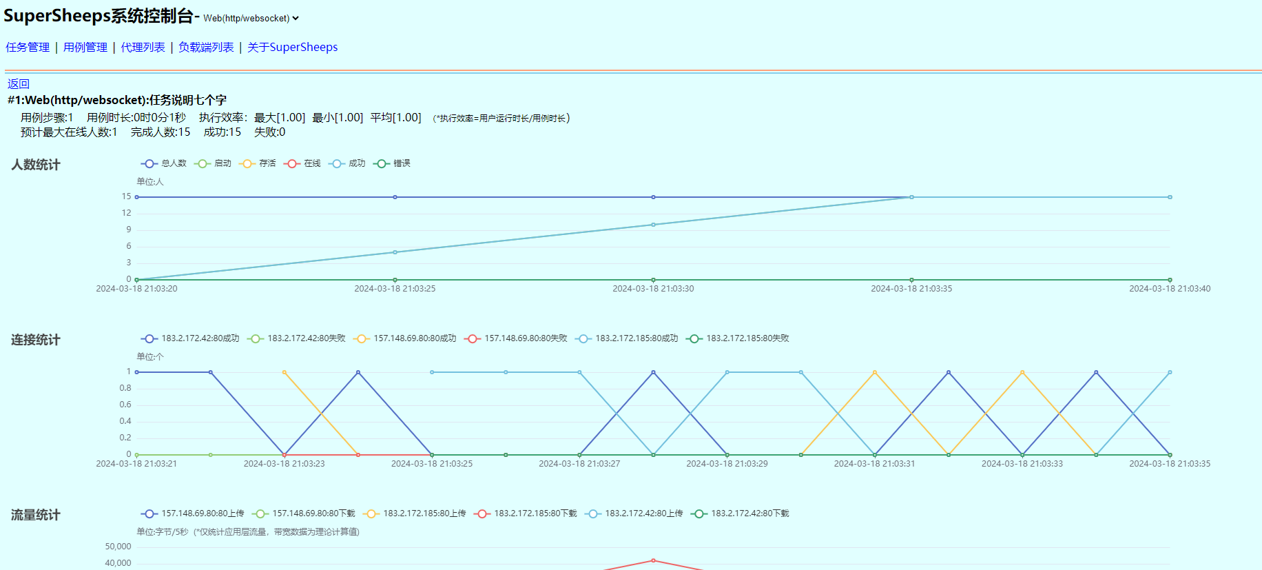
Task: Click 用例时长:0时0分1秒 text
Action: 136,118
